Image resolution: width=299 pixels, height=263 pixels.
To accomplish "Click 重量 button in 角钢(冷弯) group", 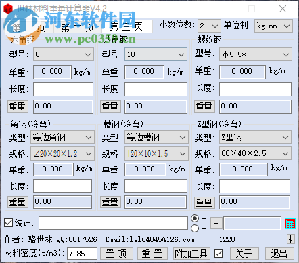I will pos(18,202).
